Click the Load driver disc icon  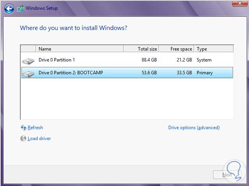[23, 139]
